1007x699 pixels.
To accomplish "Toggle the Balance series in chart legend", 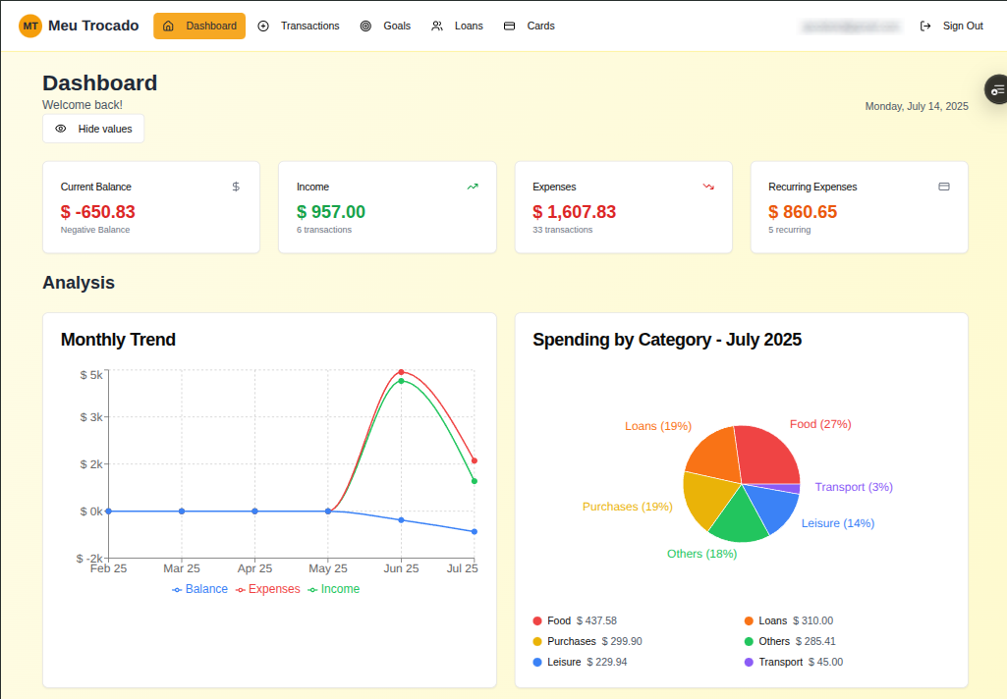I will (x=199, y=589).
